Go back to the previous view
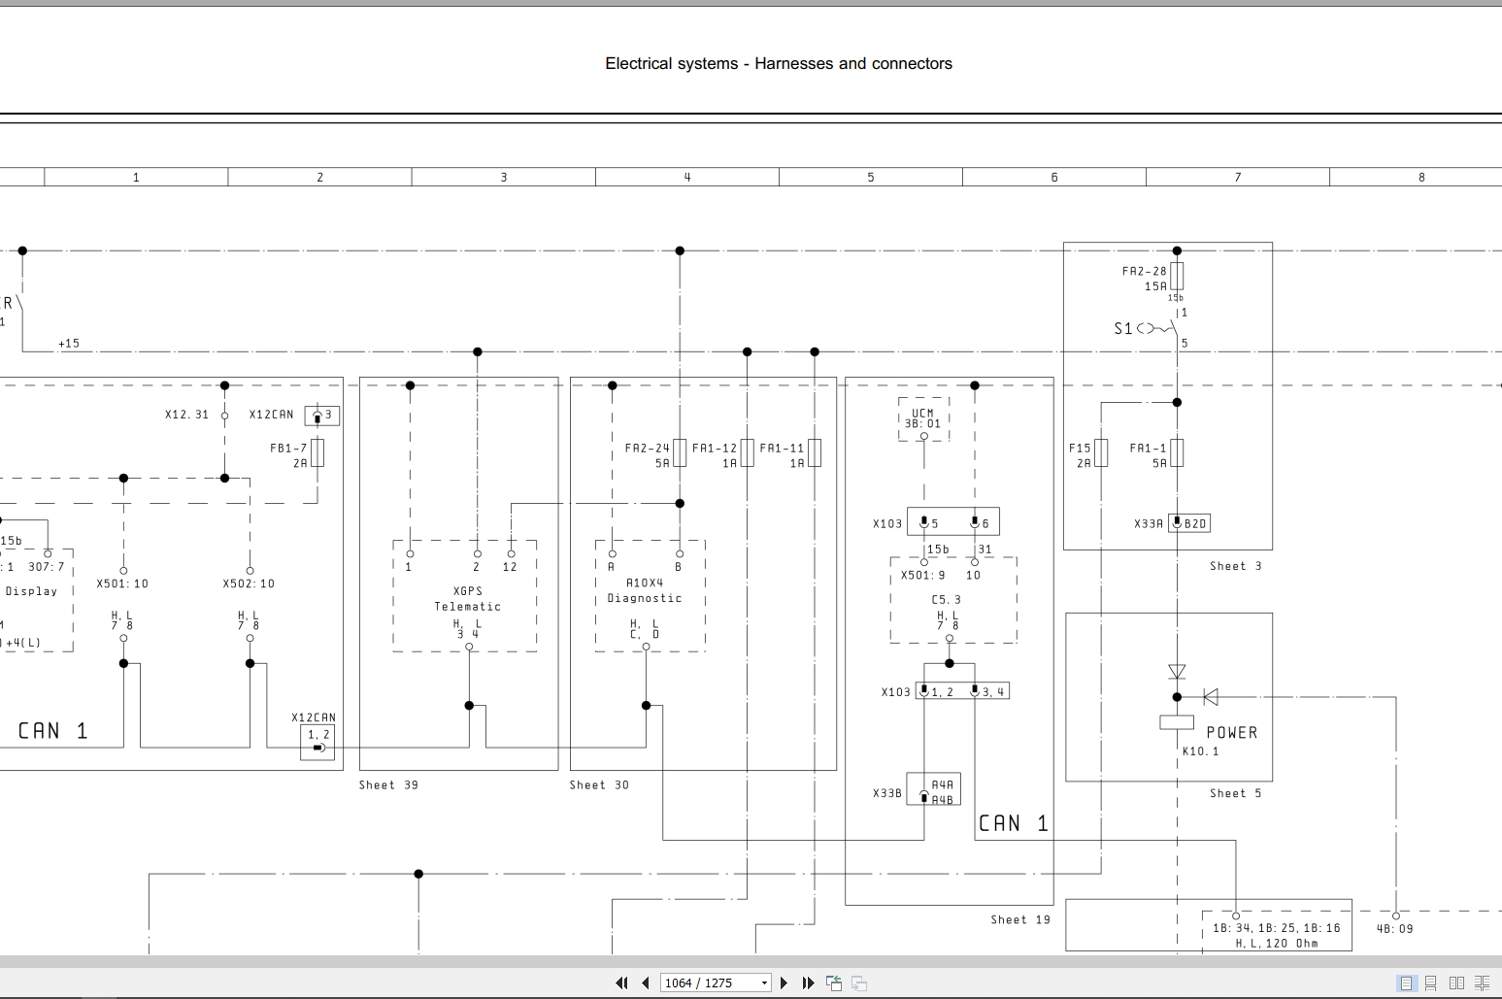The width and height of the screenshot is (1502, 999). coord(834,983)
